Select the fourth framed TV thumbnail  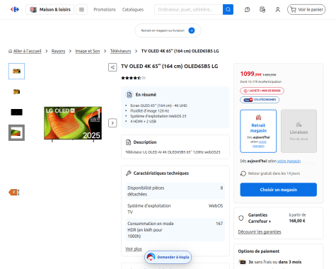pyautogui.click(x=16, y=132)
